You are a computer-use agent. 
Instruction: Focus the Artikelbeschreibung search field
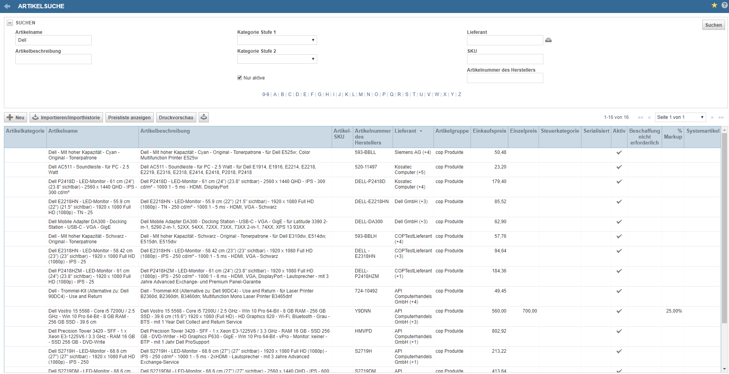tap(54, 59)
